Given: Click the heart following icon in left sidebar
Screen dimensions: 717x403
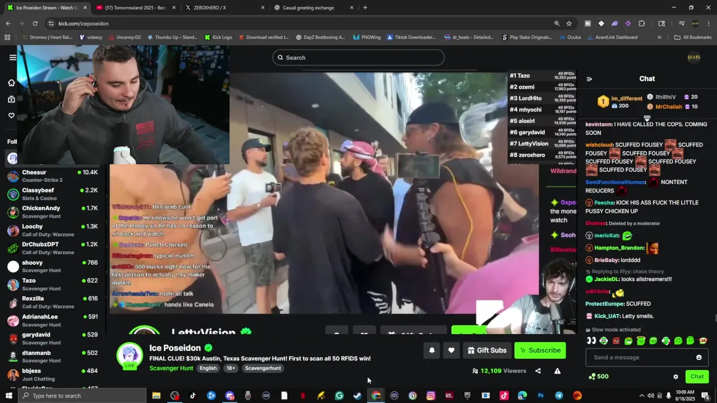Looking at the screenshot, I should tap(11, 115).
